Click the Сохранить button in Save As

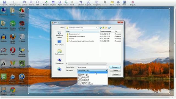click(x=115, y=67)
